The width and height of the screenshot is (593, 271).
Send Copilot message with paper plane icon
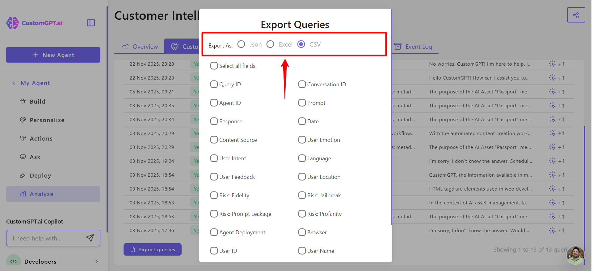coord(90,238)
